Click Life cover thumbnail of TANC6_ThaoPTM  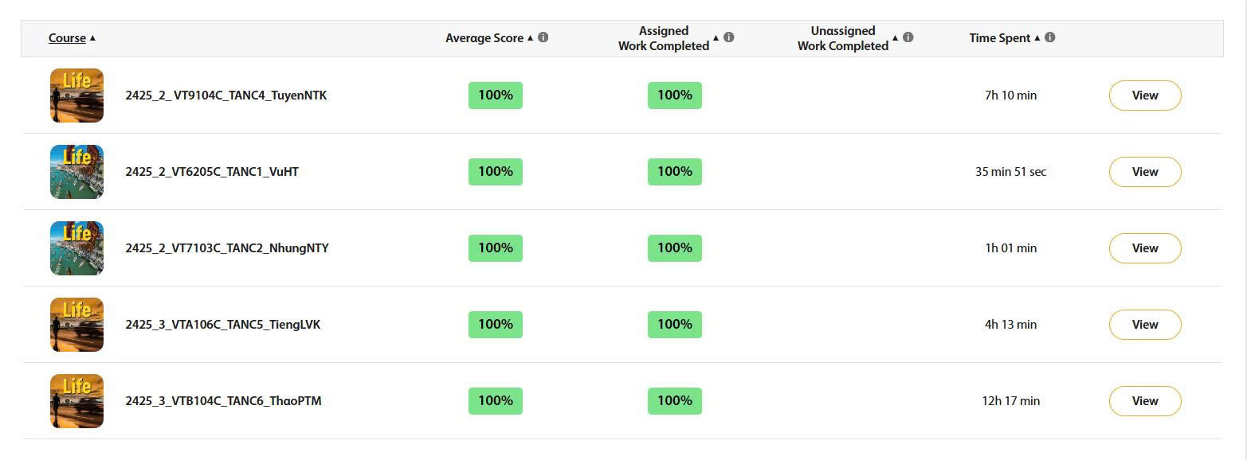pos(76,400)
